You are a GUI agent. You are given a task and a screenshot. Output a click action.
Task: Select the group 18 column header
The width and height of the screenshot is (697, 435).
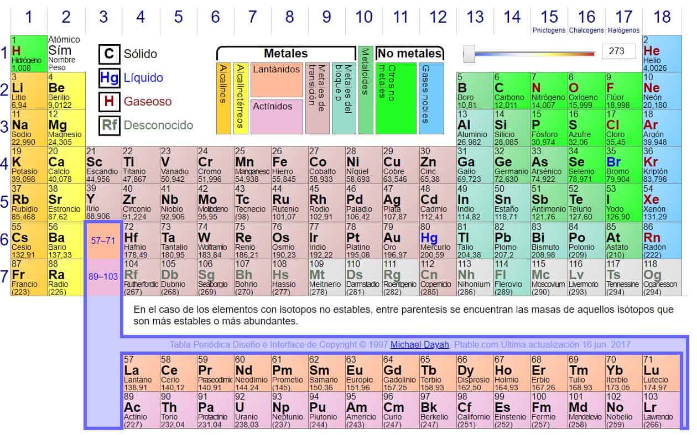662,17
